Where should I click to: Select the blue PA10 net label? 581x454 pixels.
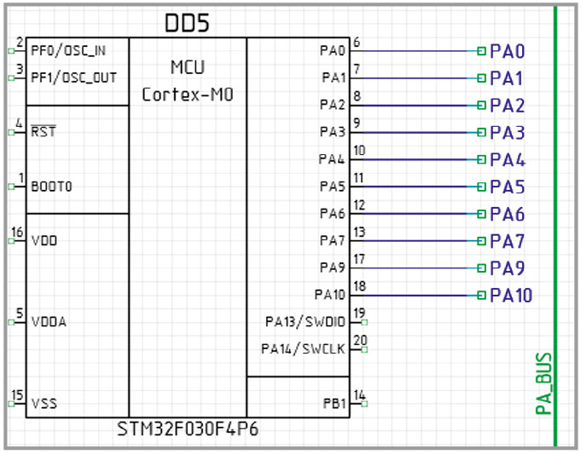[511, 296]
